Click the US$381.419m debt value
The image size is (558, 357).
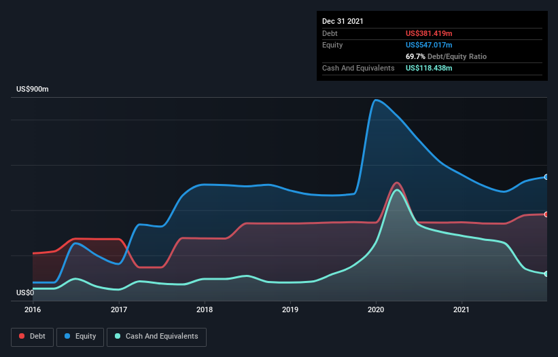pos(429,33)
